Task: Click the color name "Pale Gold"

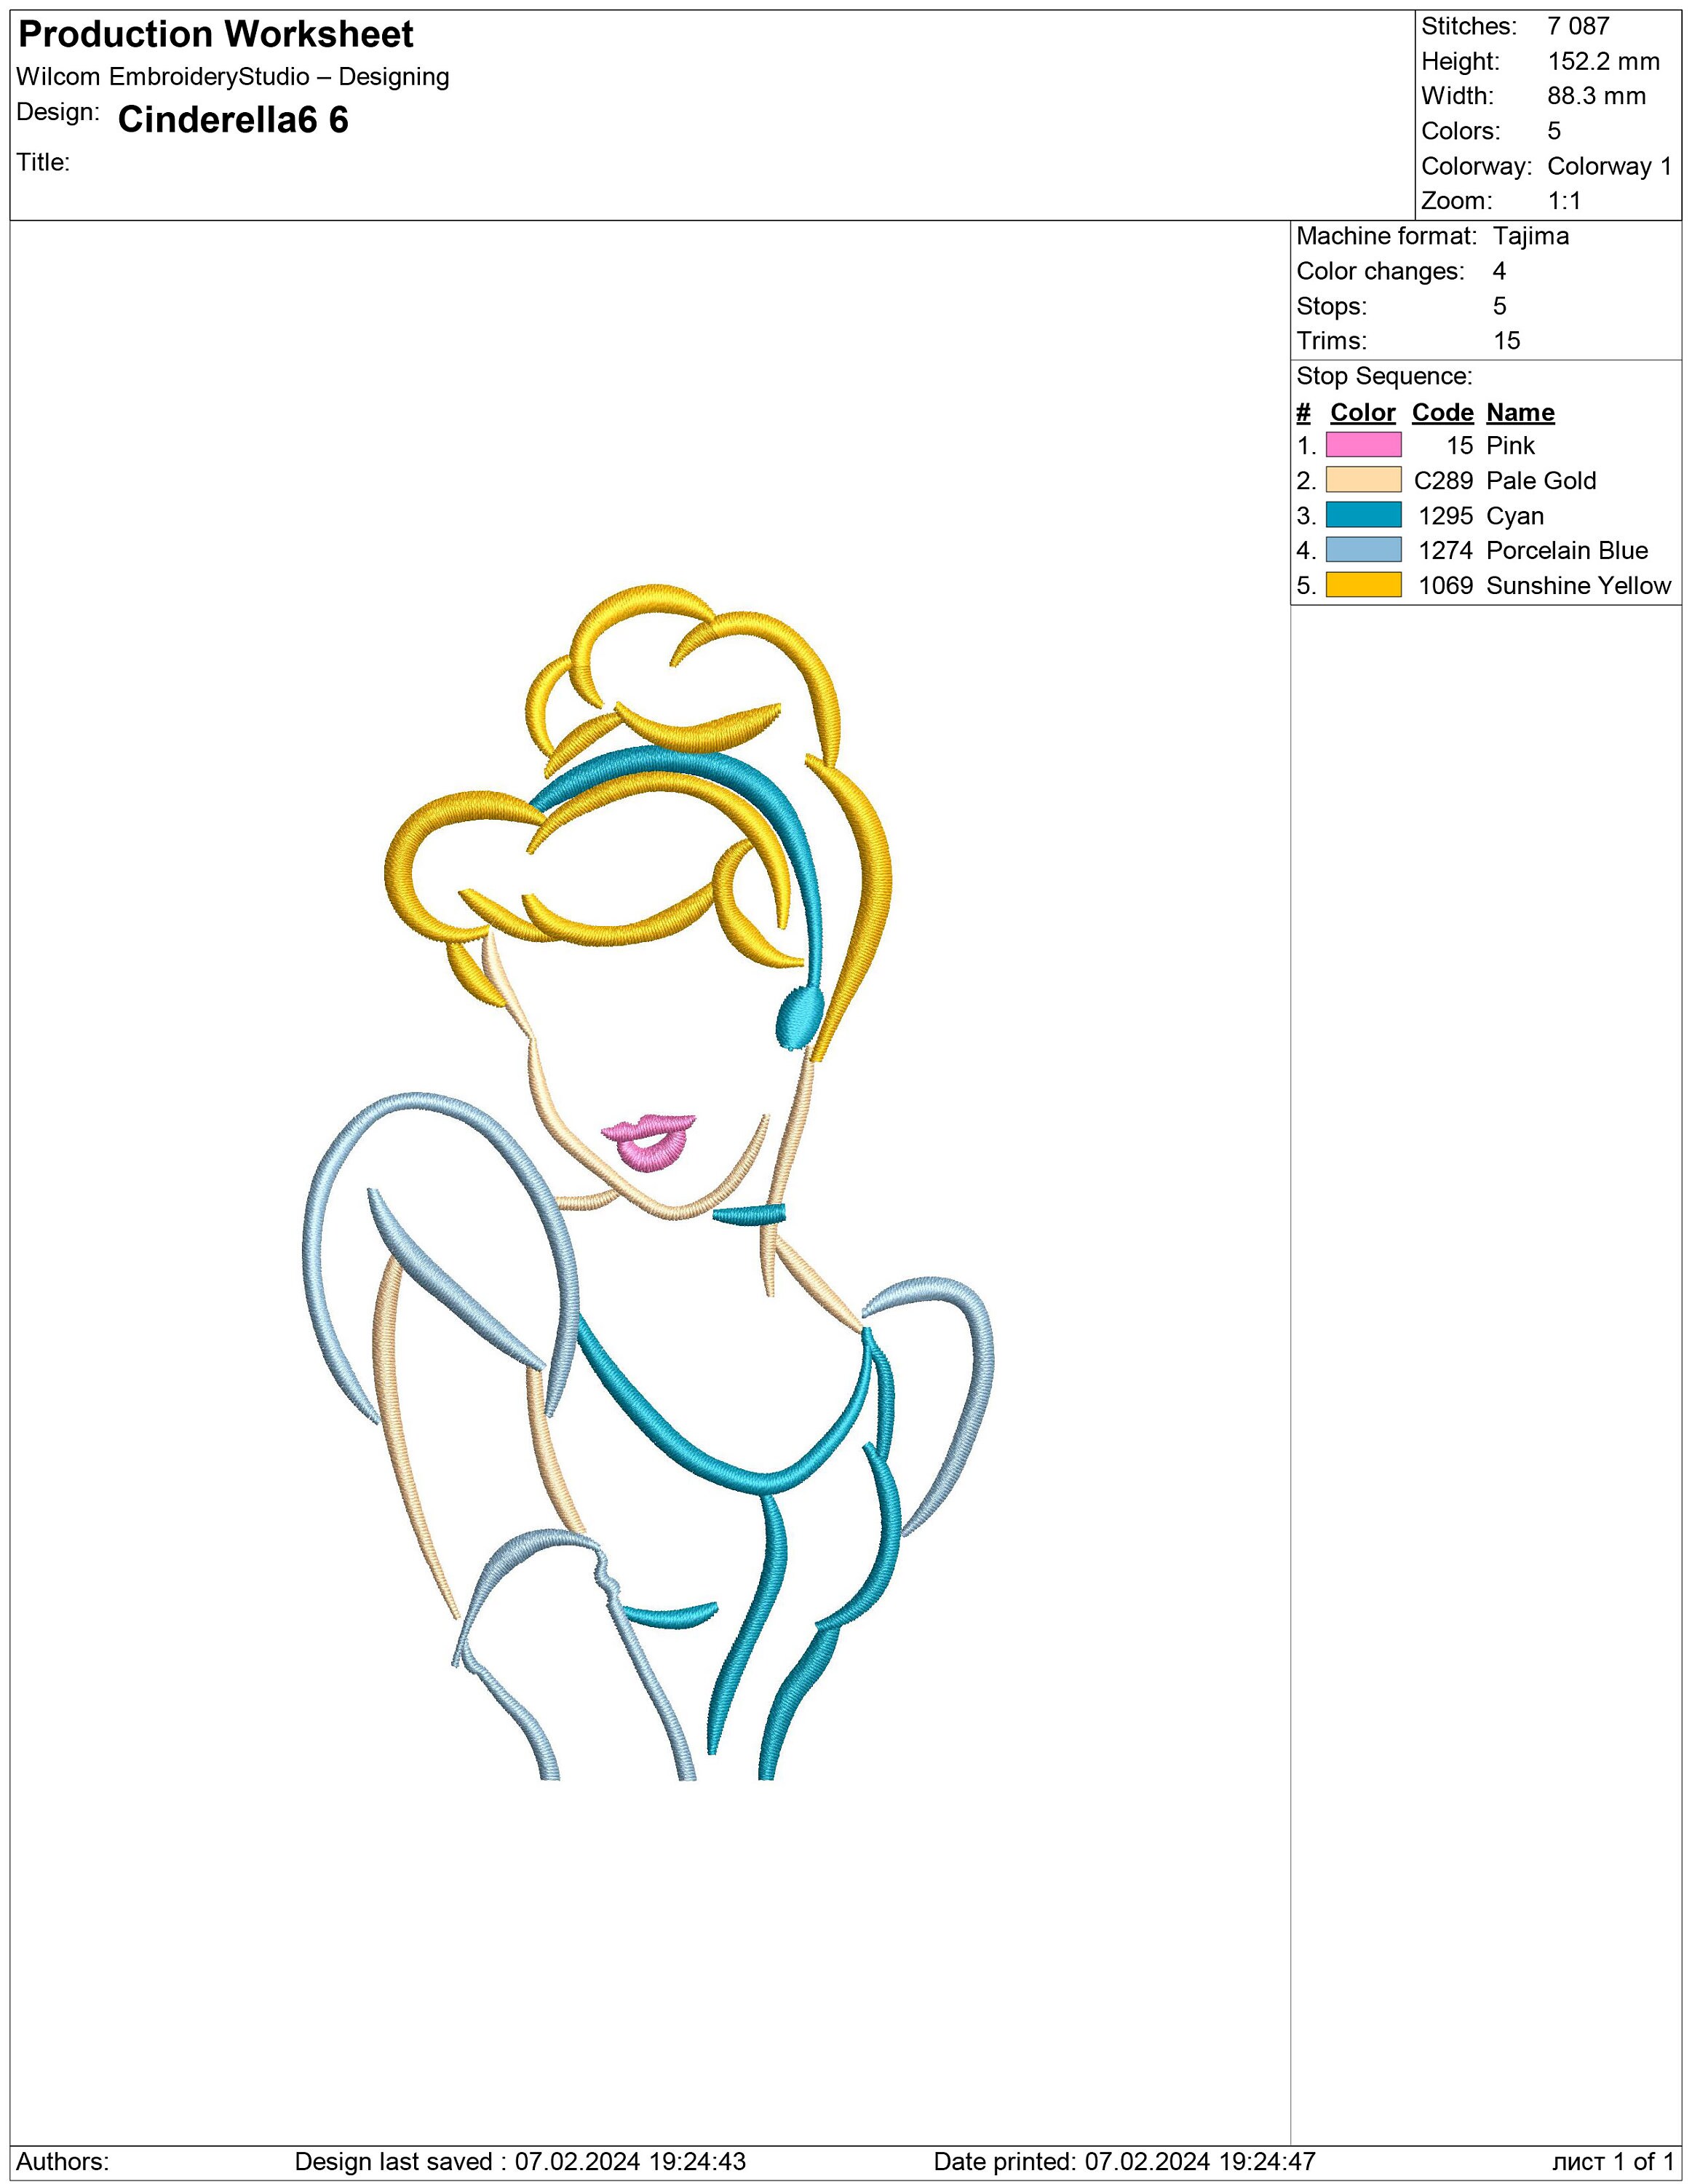Action: coord(1542,481)
